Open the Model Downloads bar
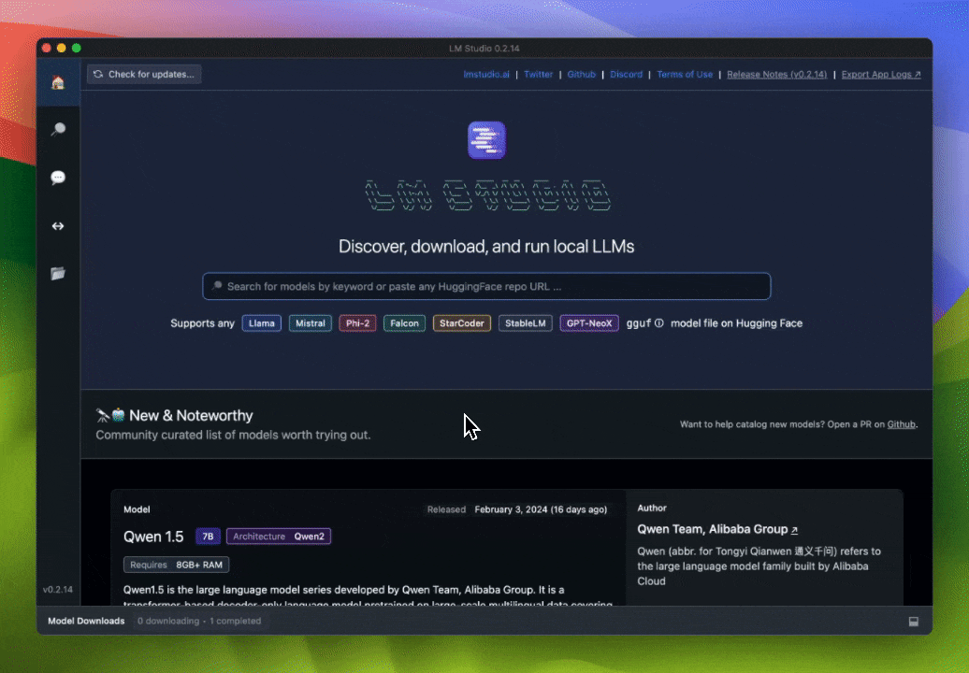Viewport: 969px width, 673px height. (x=86, y=621)
